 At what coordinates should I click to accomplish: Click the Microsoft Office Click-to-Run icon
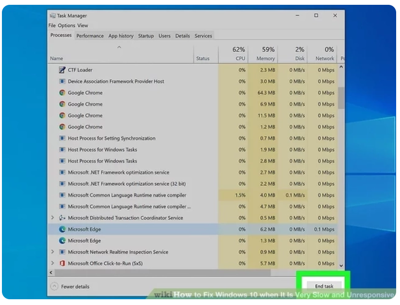click(62, 263)
